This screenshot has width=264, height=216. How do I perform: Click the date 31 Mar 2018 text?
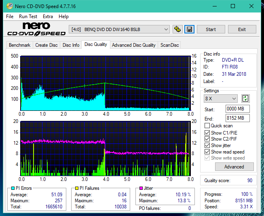click(x=234, y=74)
